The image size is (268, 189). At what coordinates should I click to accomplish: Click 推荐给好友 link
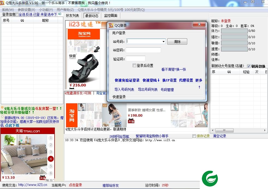tap(111, 185)
